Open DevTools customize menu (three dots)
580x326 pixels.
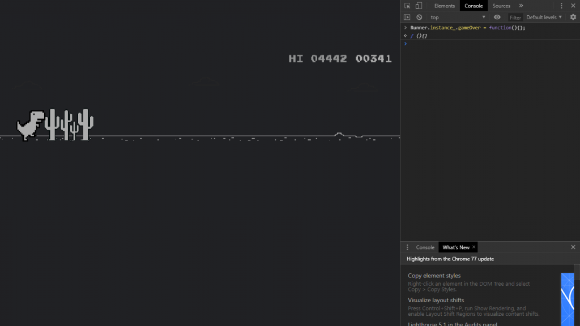pos(561,6)
